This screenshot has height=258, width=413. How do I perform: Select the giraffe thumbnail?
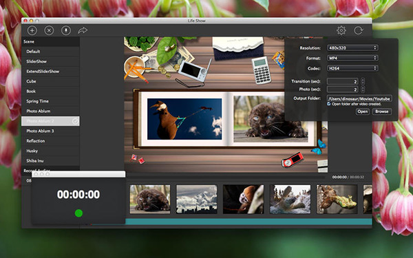pyautogui.click(x=337, y=199)
